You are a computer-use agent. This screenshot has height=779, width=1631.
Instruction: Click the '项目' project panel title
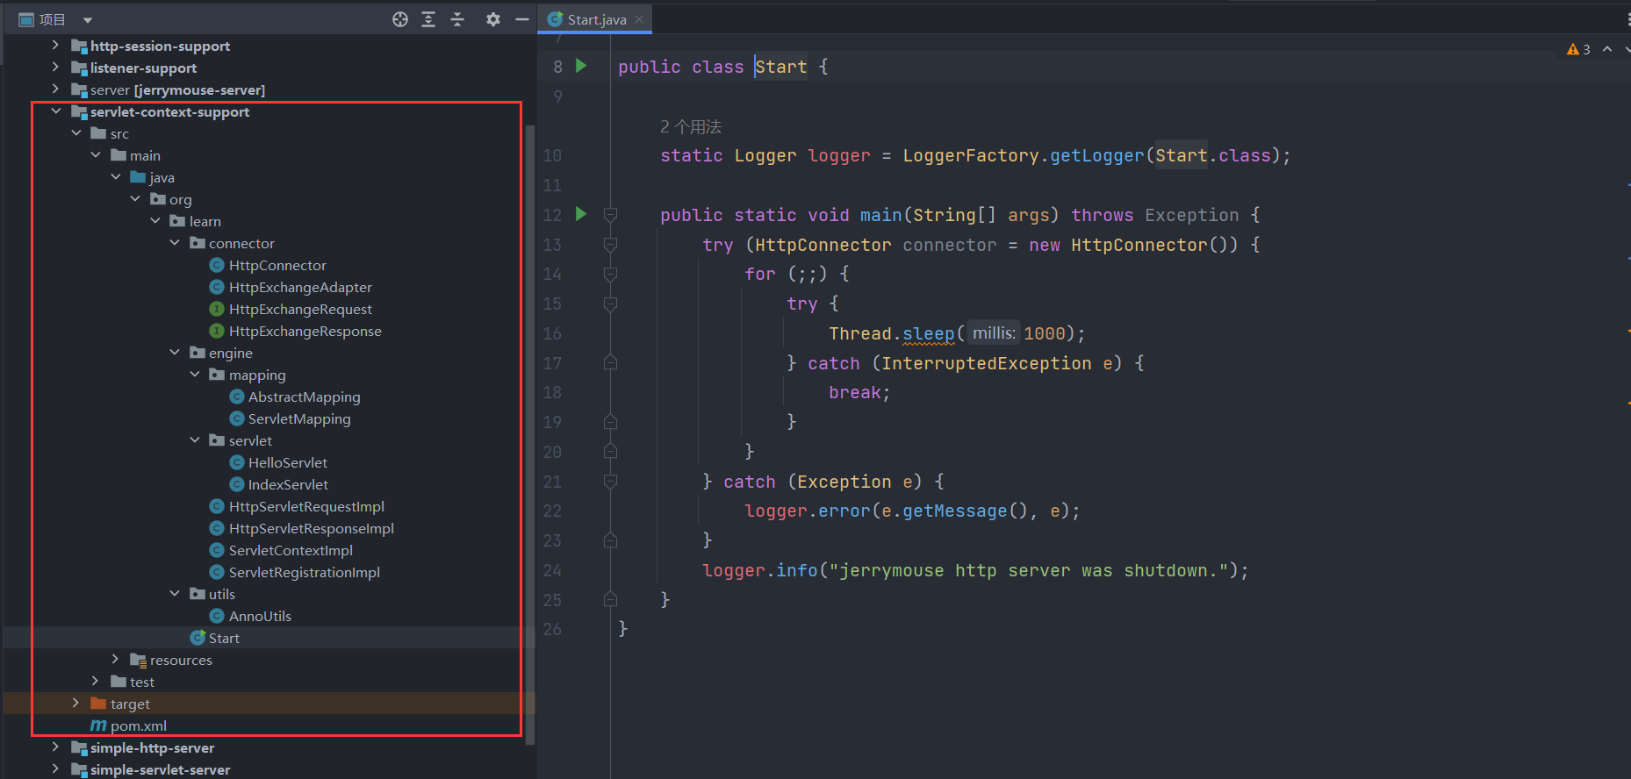point(53,19)
